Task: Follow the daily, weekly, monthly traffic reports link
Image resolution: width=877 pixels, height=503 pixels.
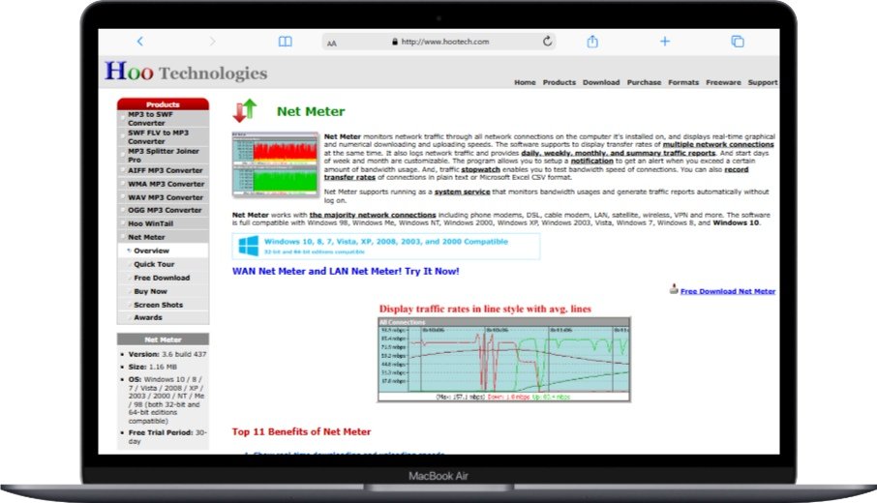Action: (618, 153)
